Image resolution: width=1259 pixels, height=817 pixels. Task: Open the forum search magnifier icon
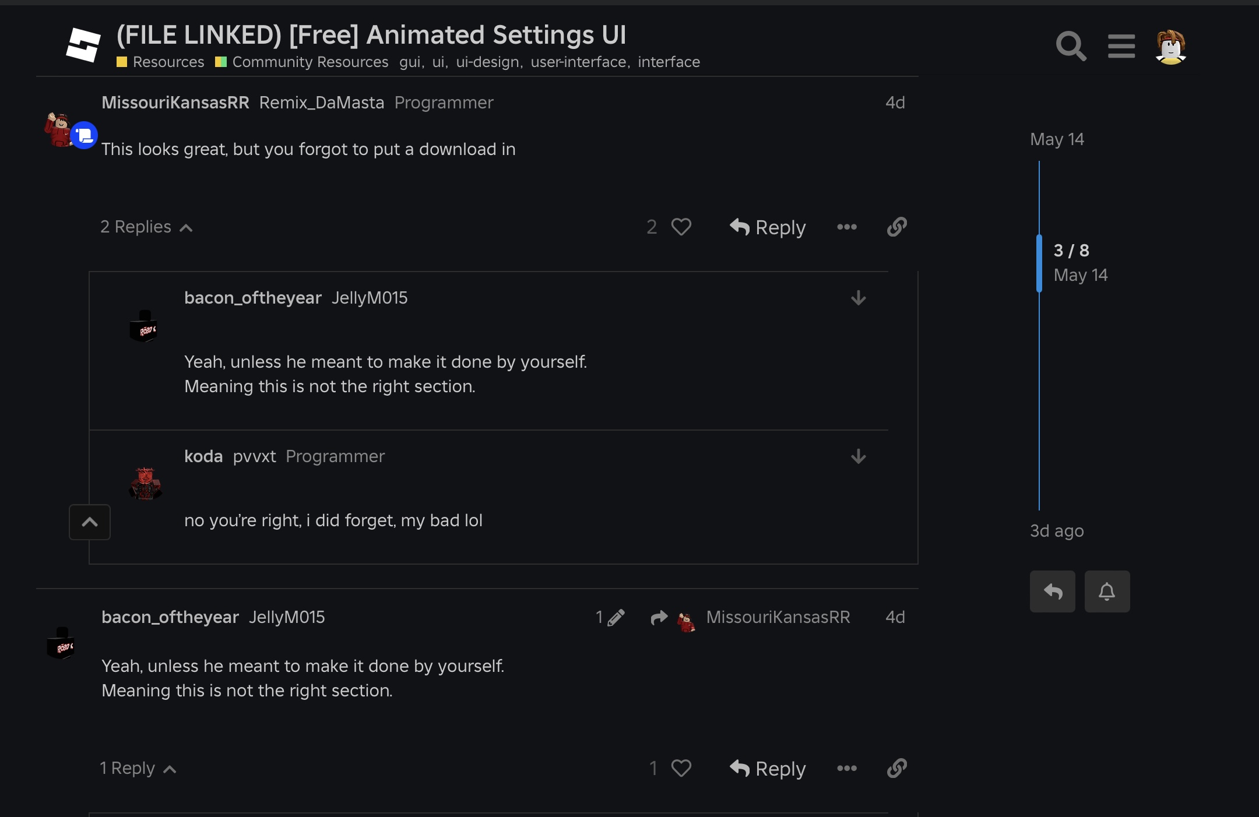click(x=1071, y=46)
